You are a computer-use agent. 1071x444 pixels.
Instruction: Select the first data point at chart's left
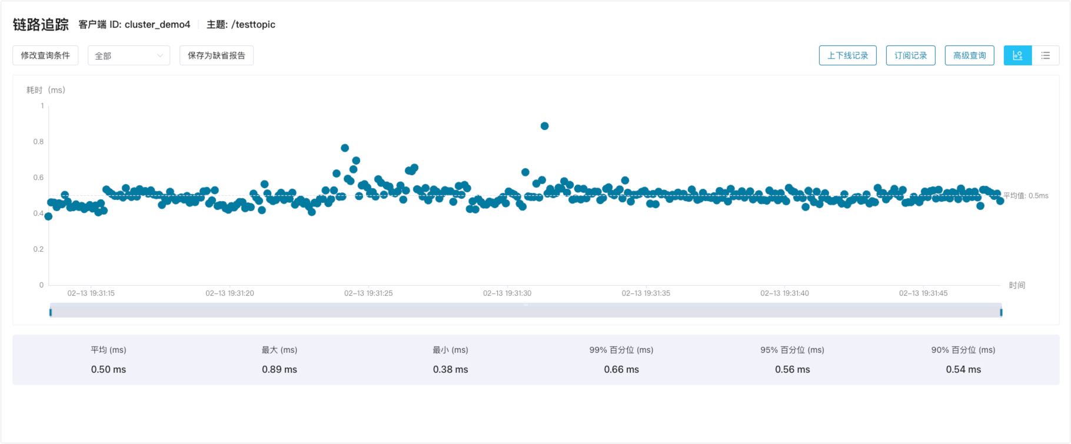tap(48, 216)
